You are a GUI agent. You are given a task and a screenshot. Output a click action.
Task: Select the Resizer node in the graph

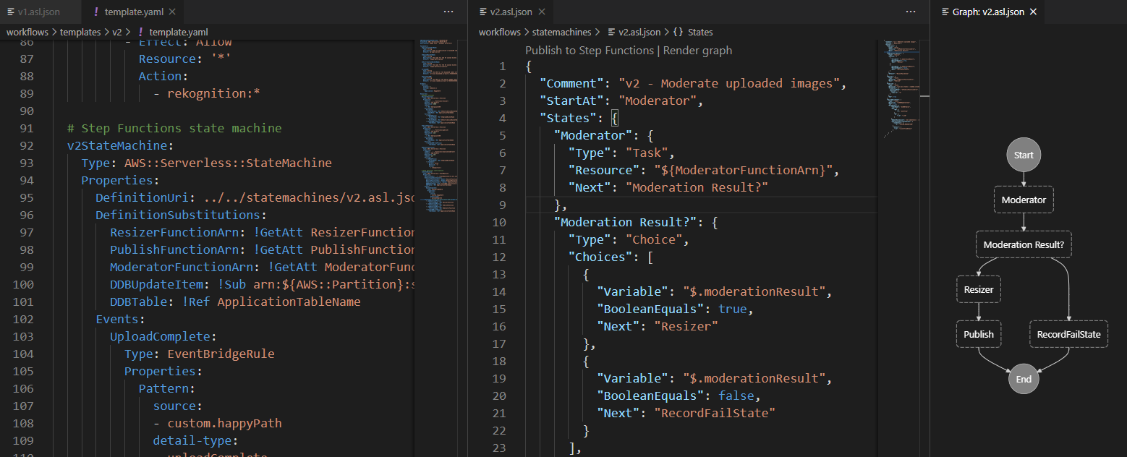979,290
